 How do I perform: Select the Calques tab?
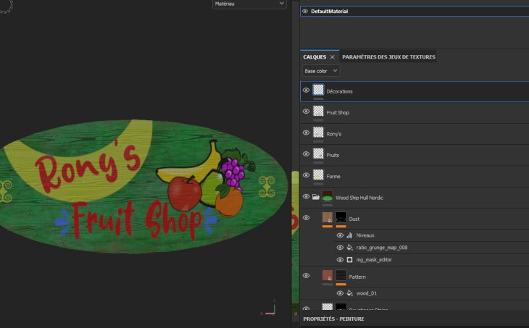tap(315, 56)
